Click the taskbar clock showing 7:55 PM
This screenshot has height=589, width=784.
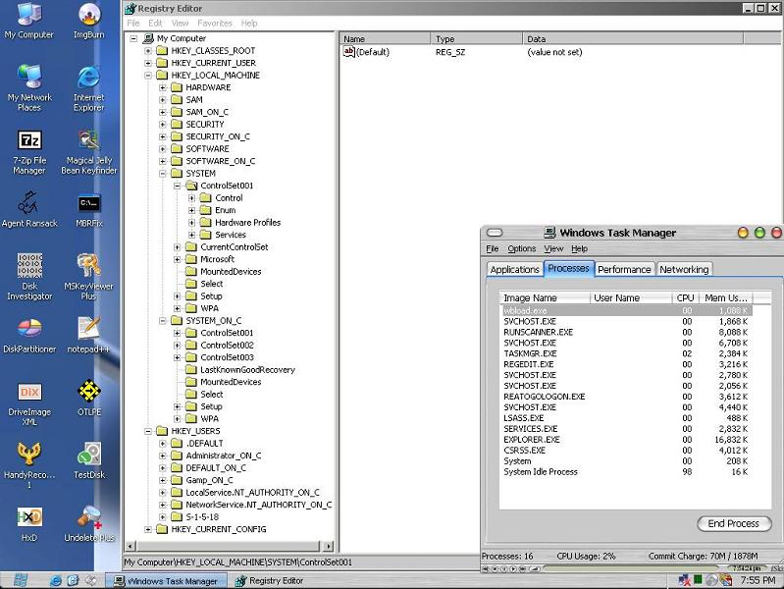pyautogui.click(x=758, y=580)
